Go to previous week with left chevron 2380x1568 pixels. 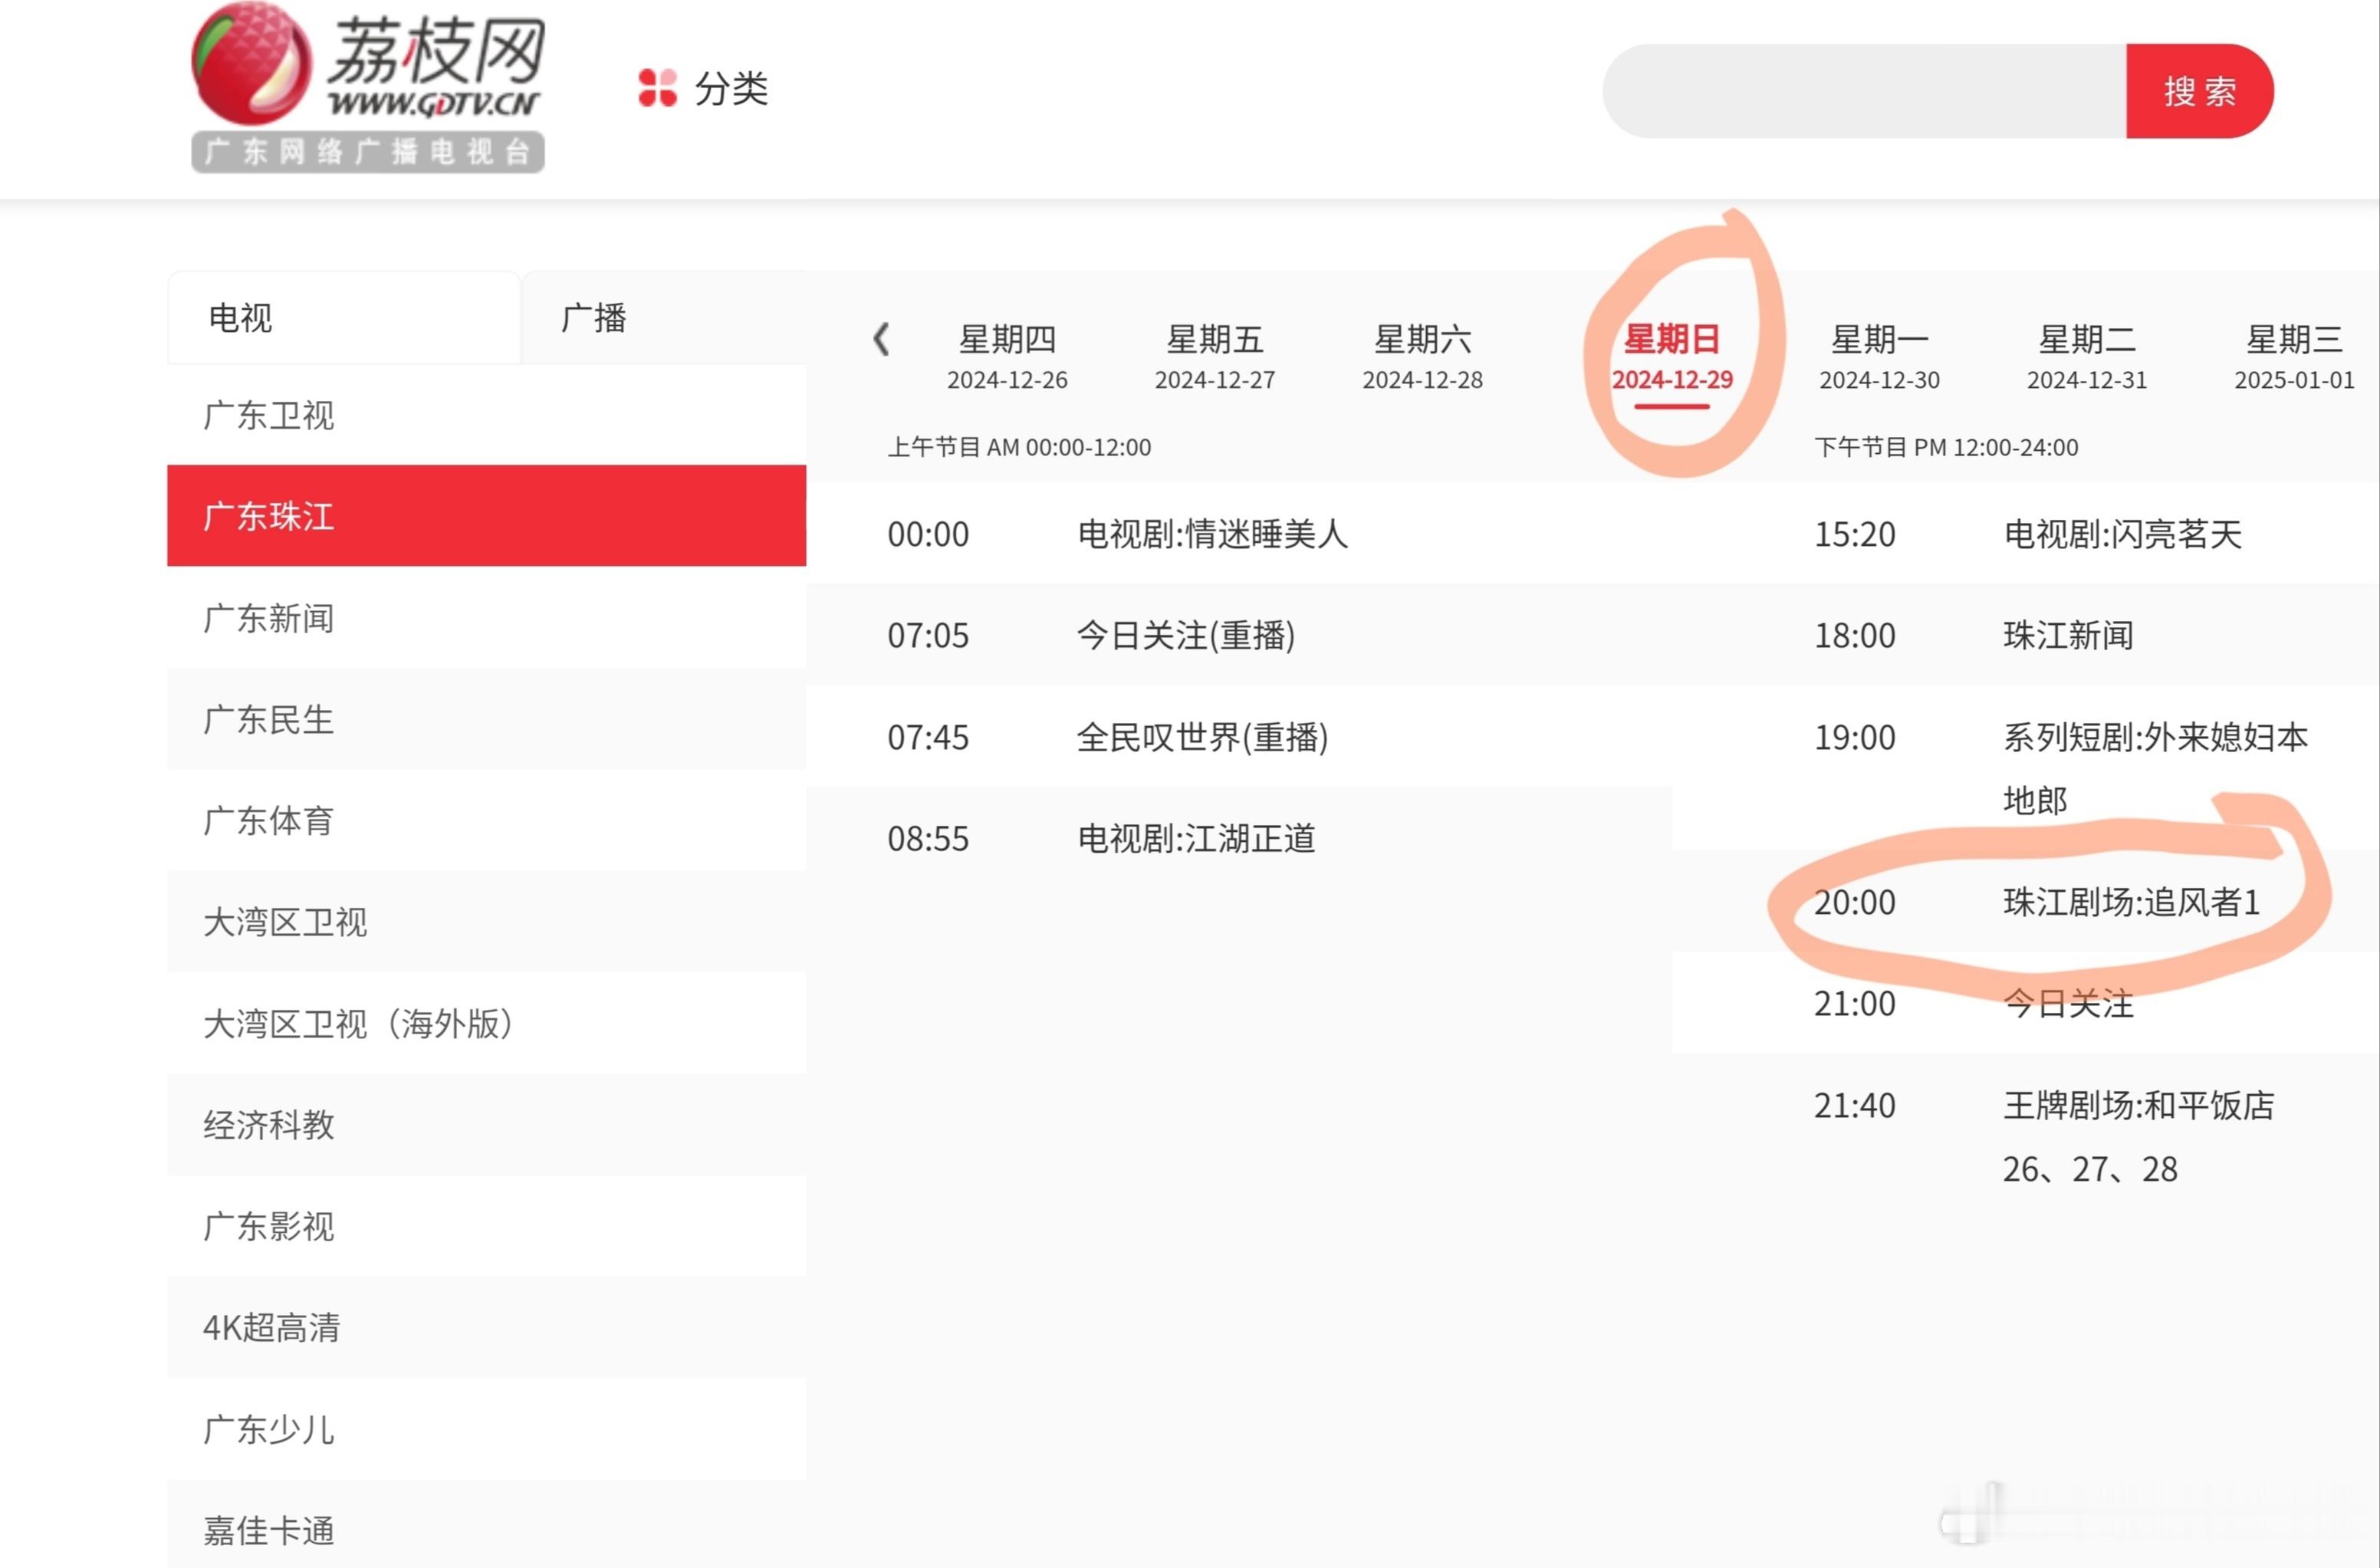tap(881, 339)
